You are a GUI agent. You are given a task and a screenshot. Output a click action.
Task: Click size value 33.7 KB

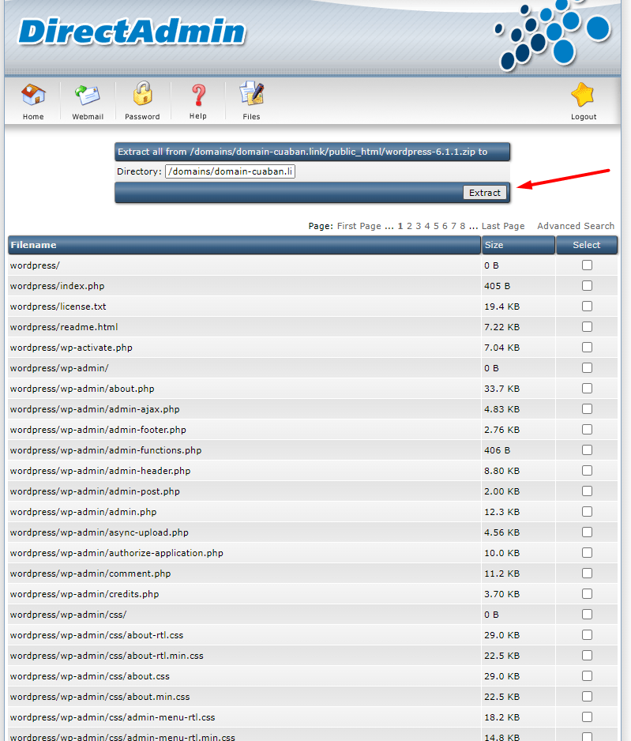pos(501,389)
